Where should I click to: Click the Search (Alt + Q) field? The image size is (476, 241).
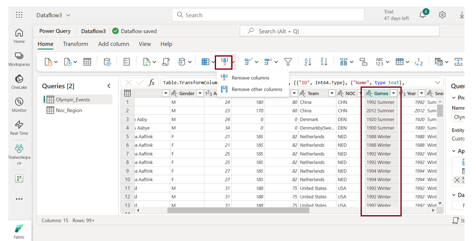pos(340,31)
